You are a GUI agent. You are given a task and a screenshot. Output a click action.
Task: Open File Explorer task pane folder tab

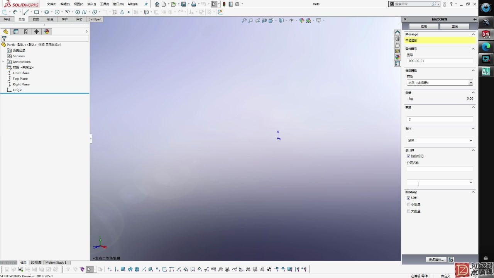[x=397, y=45]
